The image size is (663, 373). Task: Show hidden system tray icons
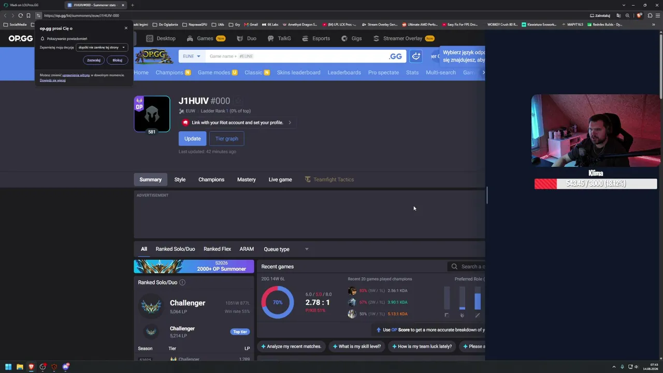[x=614, y=367]
